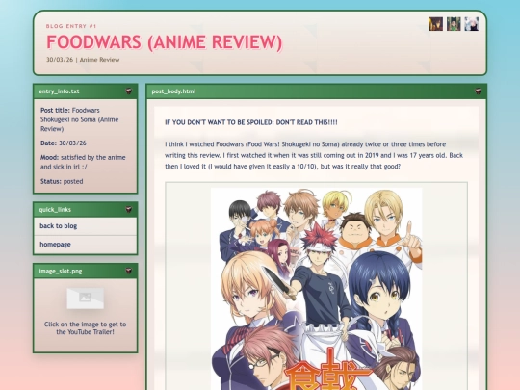Click the BLOG ENTRY #1 label
The height and width of the screenshot is (390, 520).
[x=71, y=26]
